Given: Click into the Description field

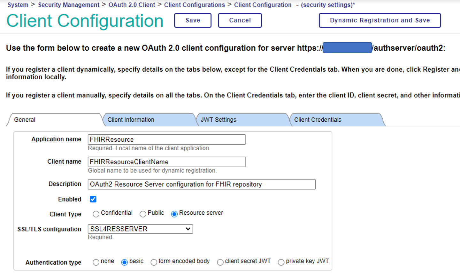Looking at the screenshot, I should 201,184.
